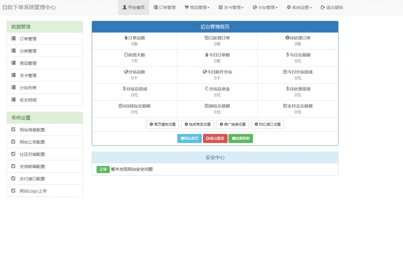Viewport: 403px width, 254px height.
Task: Click the user icon on 平台首页 tab
Action: coord(125,7)
